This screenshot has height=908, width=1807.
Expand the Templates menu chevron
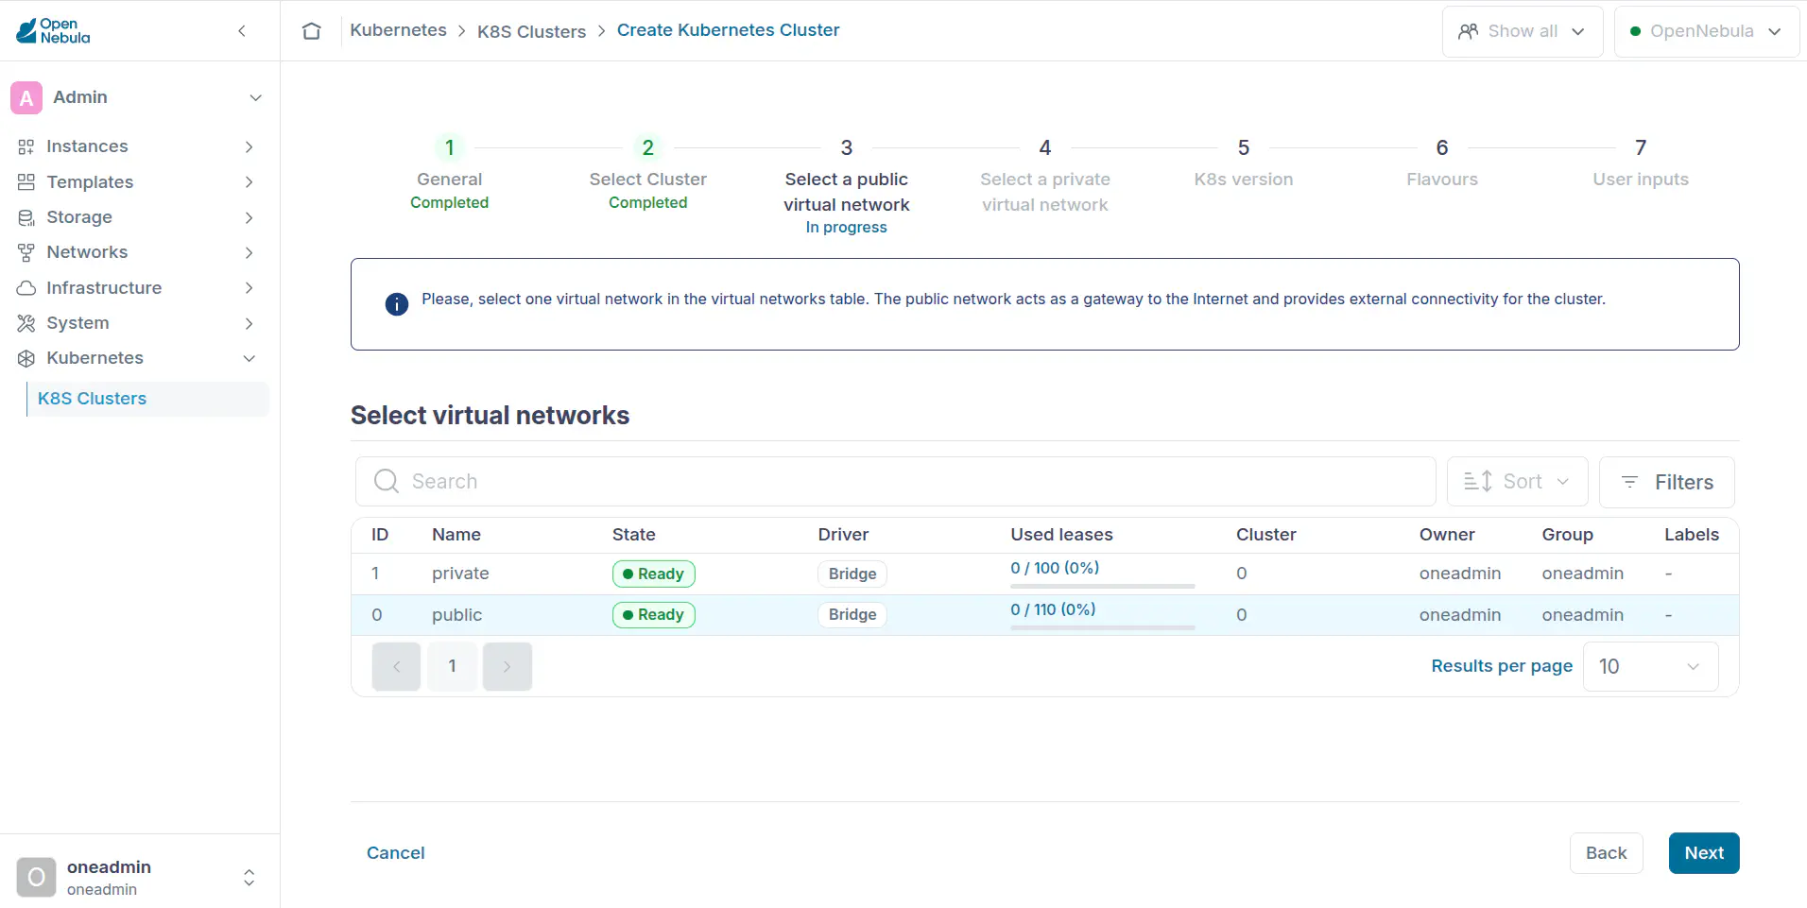250,181
